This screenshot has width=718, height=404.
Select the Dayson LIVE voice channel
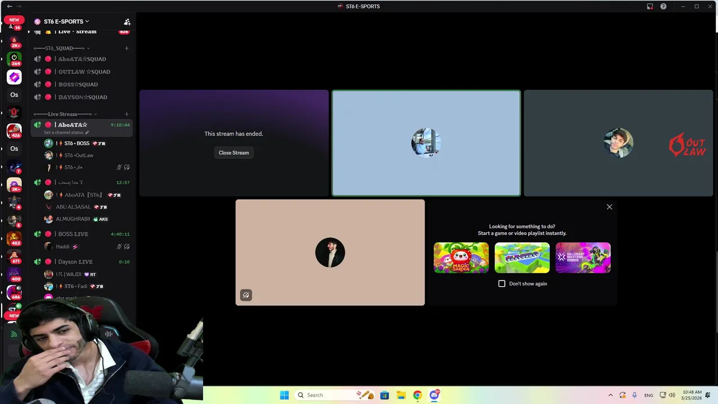[x=82, y=261]
